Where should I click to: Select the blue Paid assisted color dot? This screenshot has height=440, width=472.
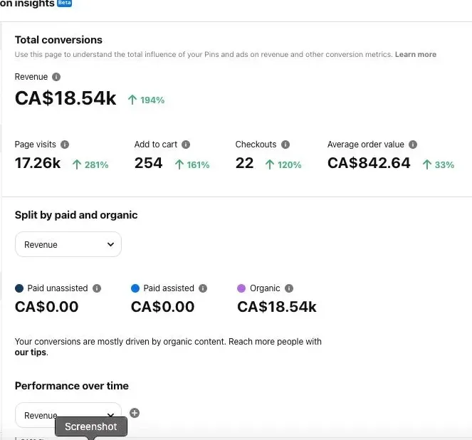[135, 288]
